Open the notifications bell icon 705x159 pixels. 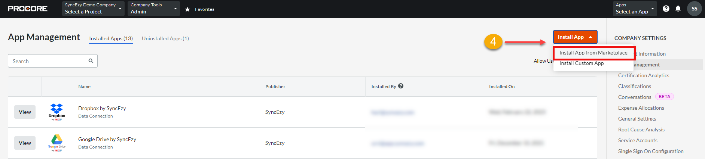[678, 9]
